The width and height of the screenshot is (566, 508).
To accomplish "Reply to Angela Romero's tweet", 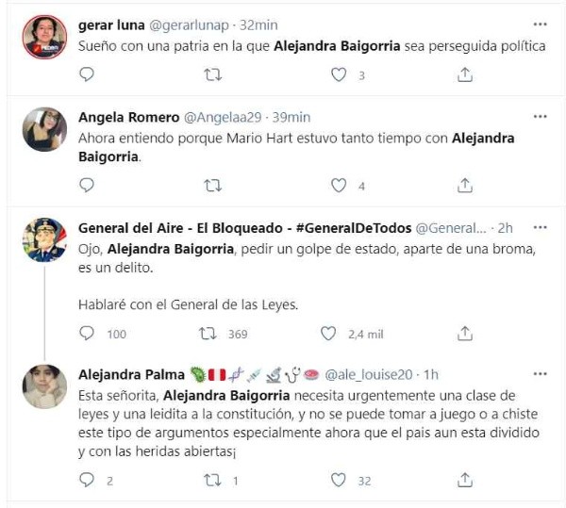I will pos(87,186).
